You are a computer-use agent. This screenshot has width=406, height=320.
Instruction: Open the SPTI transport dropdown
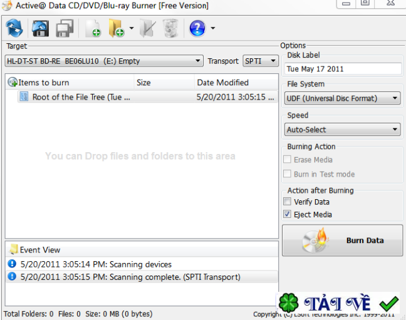tap(261, 61)
